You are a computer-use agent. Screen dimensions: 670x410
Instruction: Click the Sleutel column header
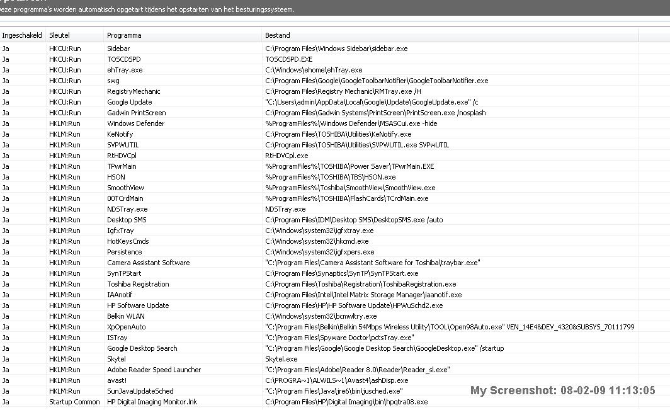pyautogui.click(x=60, y=35)
